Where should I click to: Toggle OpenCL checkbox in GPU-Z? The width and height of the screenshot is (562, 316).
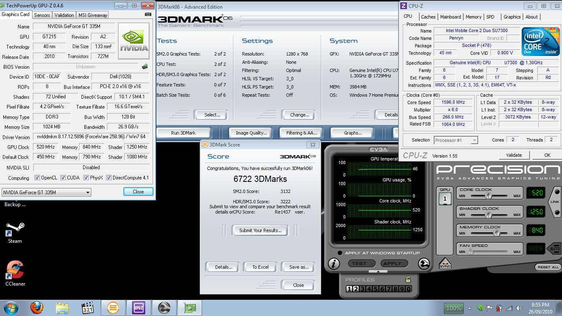click(x=37, y=178)
